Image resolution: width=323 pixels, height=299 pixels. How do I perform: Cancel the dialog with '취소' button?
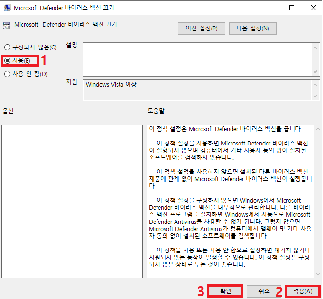click(x=264, y=291)
